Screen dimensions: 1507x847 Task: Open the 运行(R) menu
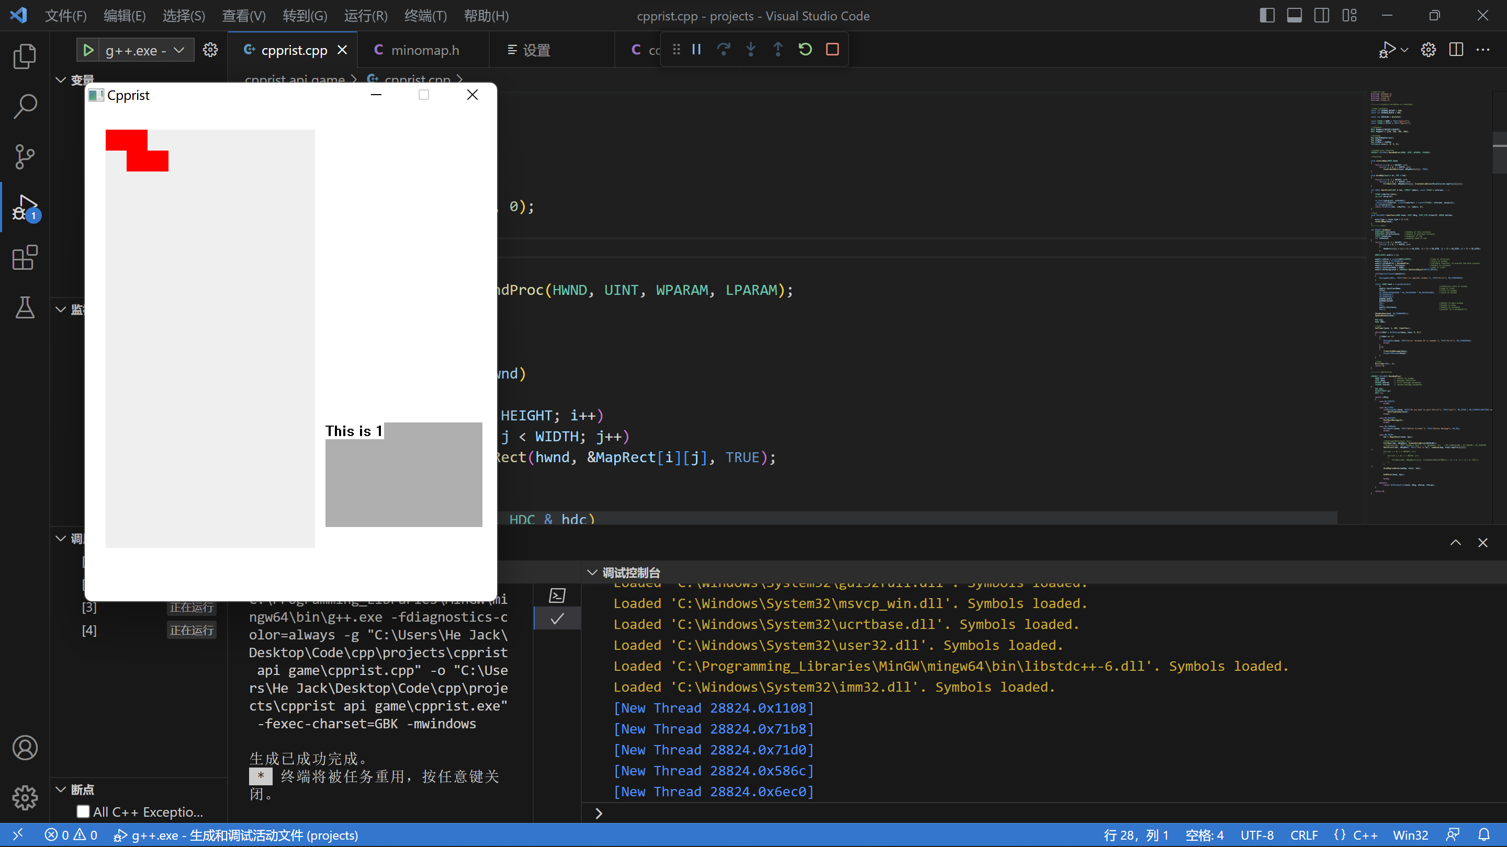pyautogui.click(x=366, y=16)
